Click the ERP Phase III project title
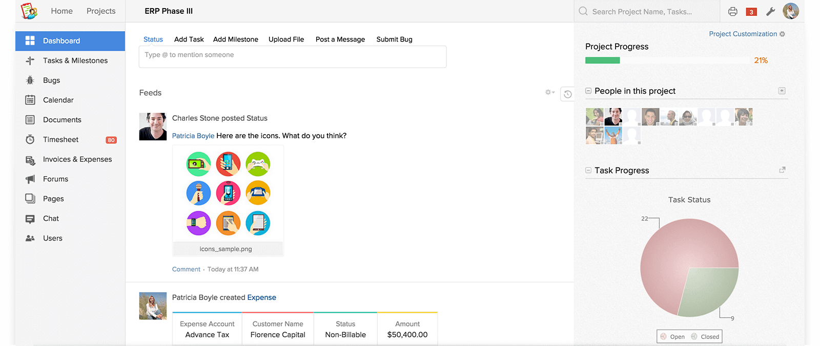820x346 pixels. [169, 11]
